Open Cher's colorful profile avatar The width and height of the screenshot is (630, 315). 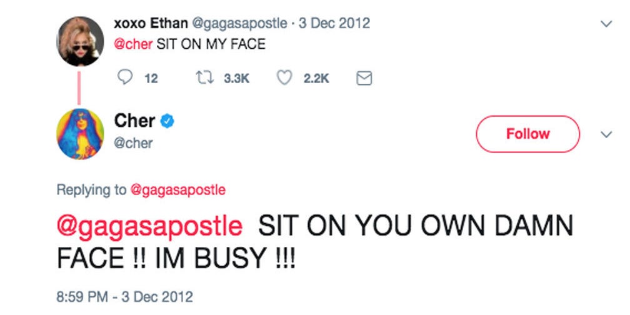[x=80, y=134]
